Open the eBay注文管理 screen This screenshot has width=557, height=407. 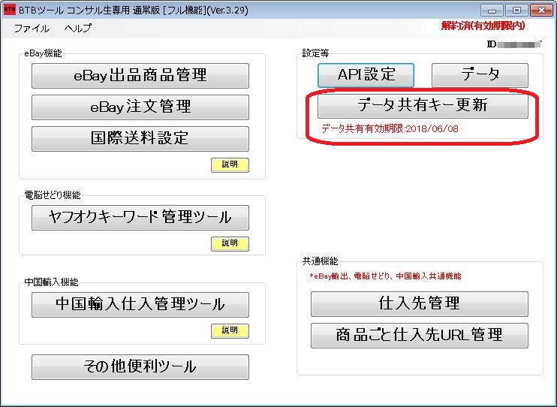click(x=140, y=107)
